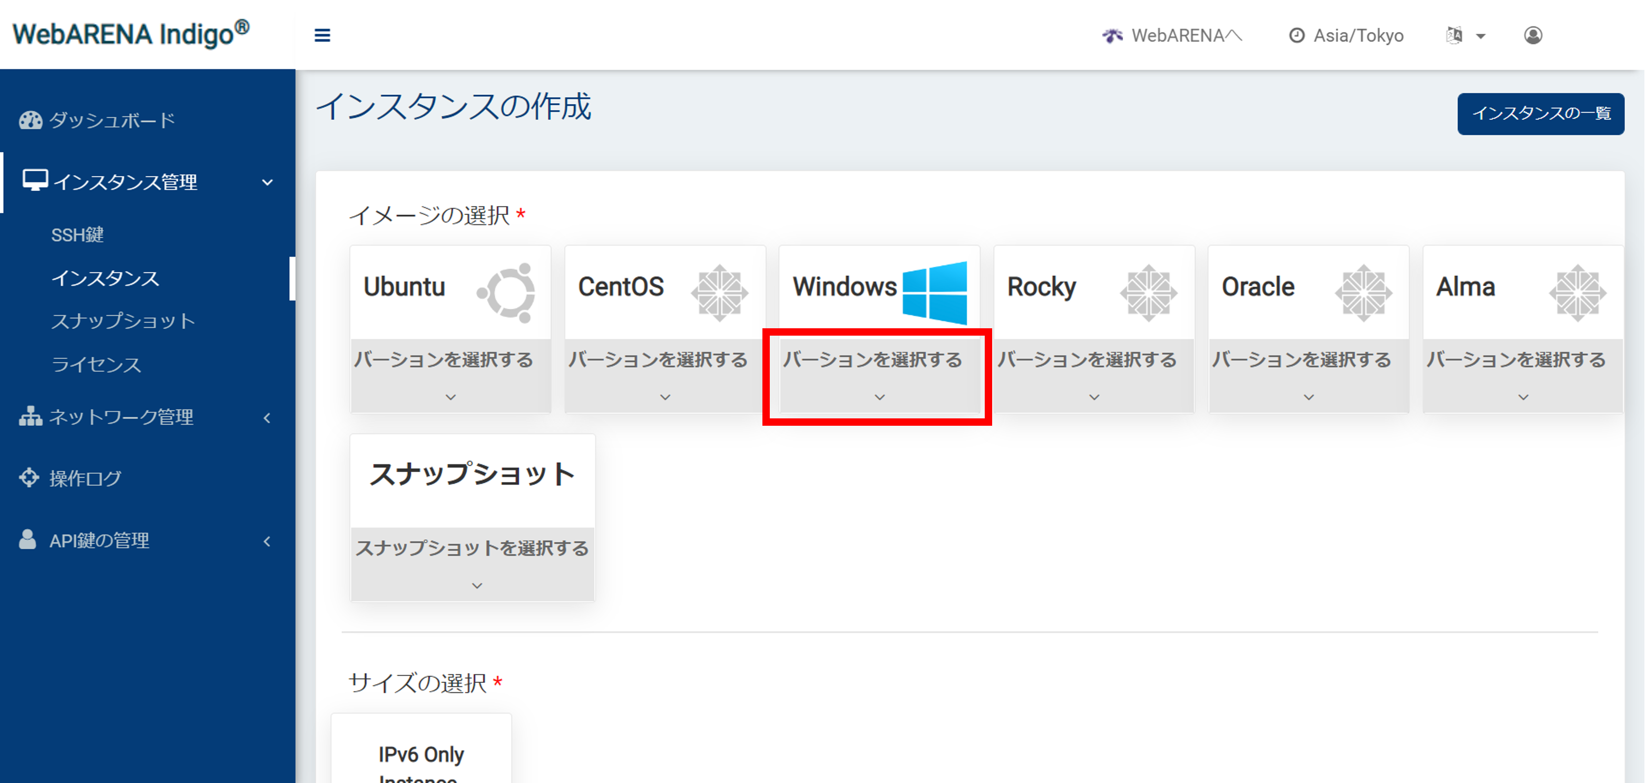This screenshot has height=783, width=1646.
Task: Open the user account icon
Action: click(x=1532, y=35)
